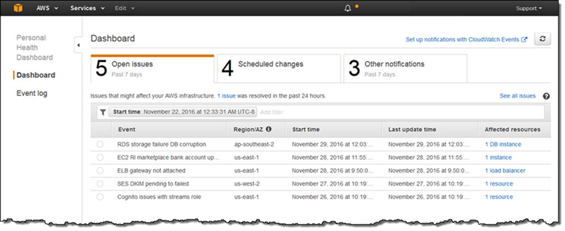Switch to the Open issues tab
Image resolution: width=565 pixels, height=231 pixels.
[x=153, y=69]
